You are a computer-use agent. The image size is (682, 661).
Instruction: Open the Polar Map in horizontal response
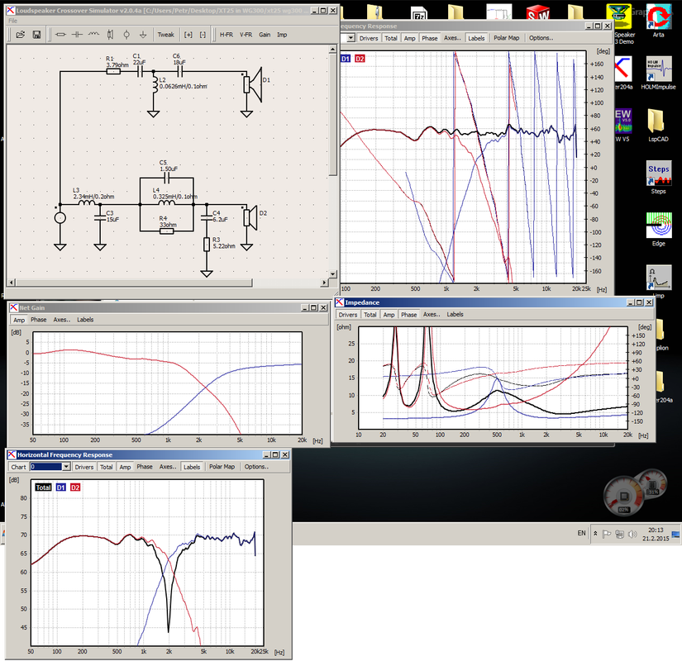tap(222, 467)
